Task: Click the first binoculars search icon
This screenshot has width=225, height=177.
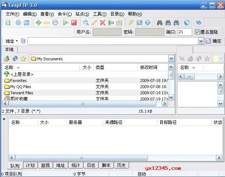Action: pyautogui.click(x=160, y=23)
